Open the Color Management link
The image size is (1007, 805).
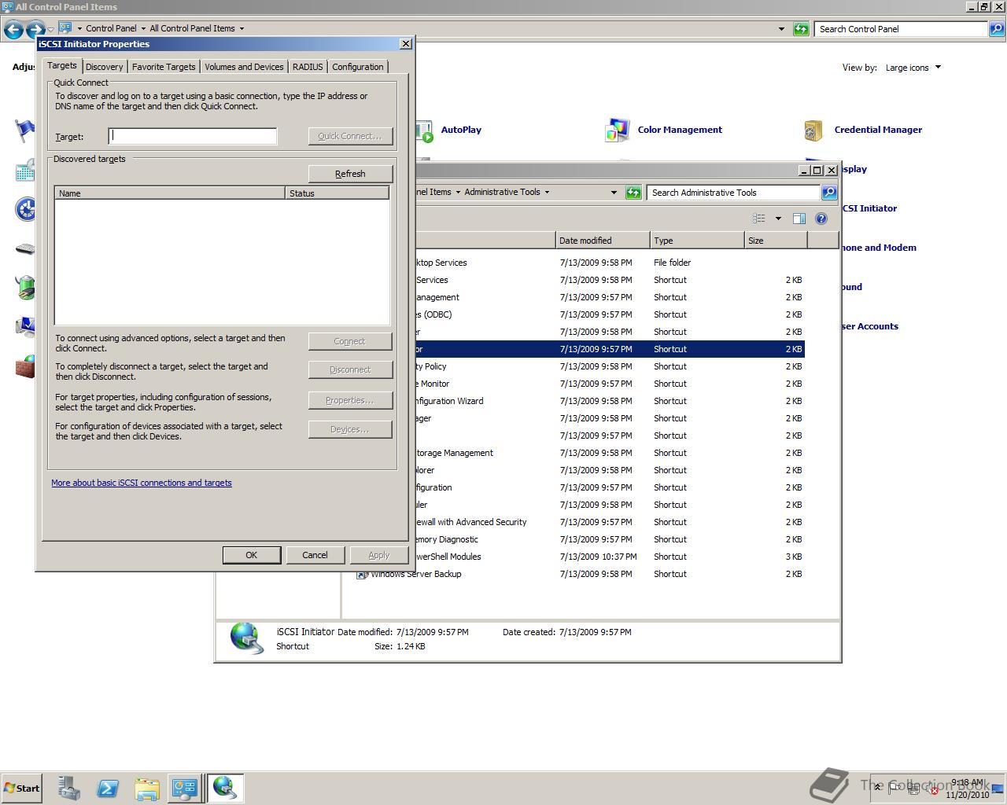pos(680,130)
